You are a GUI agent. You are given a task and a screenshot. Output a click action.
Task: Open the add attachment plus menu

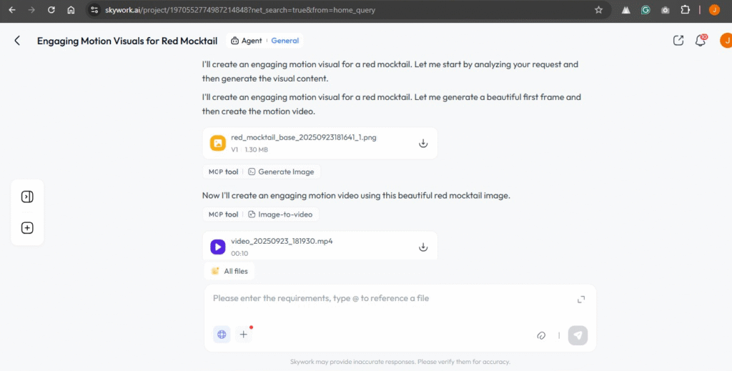(x=244, y=334)
